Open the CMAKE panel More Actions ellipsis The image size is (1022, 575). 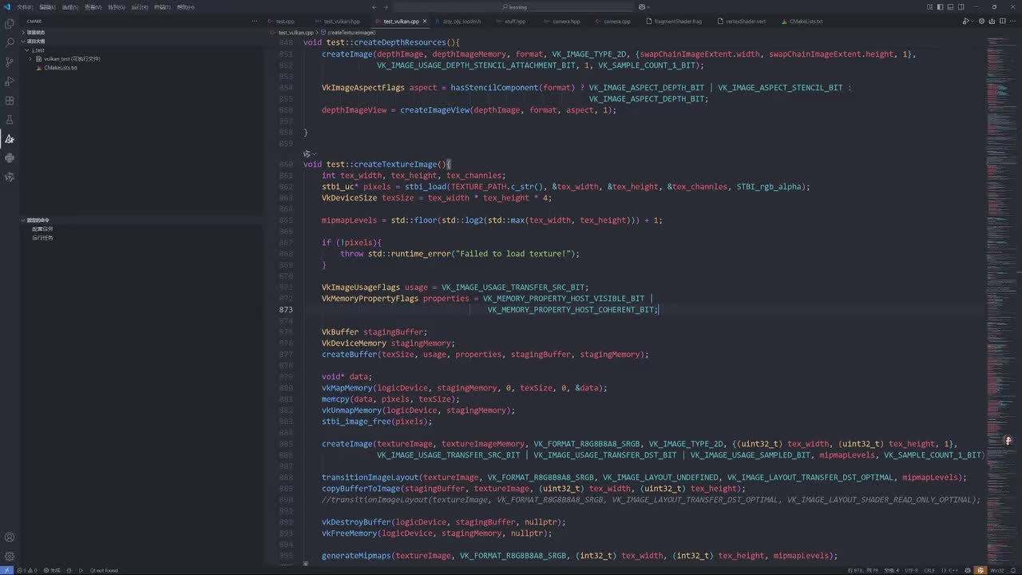[x=255, y=22]
